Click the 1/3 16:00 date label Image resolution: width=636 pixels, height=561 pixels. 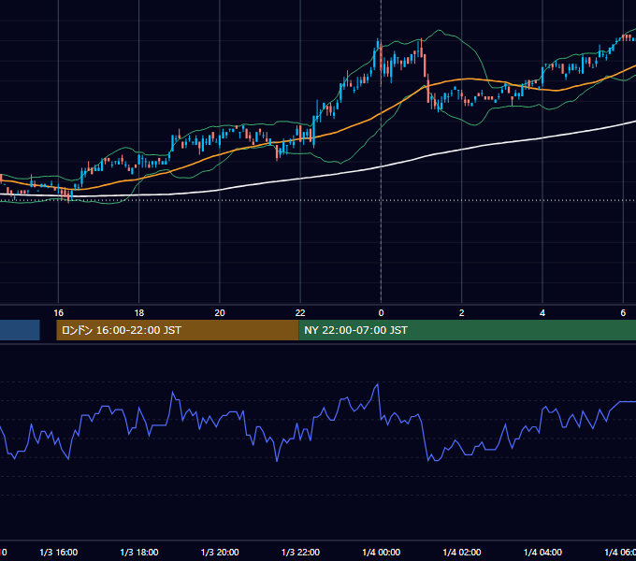point(58,552)
